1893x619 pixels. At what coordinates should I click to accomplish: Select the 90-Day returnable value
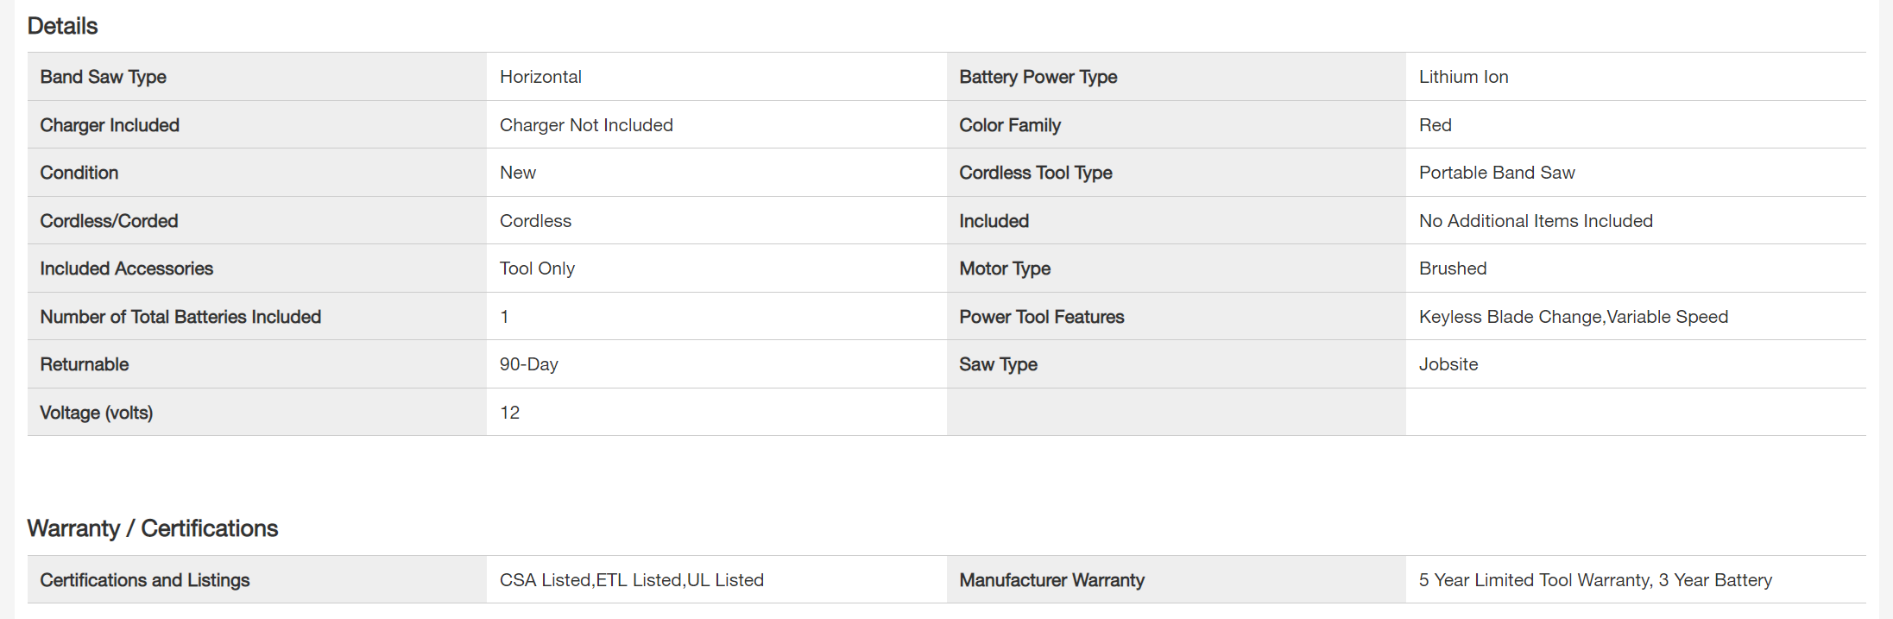click(x=528, y=364)
